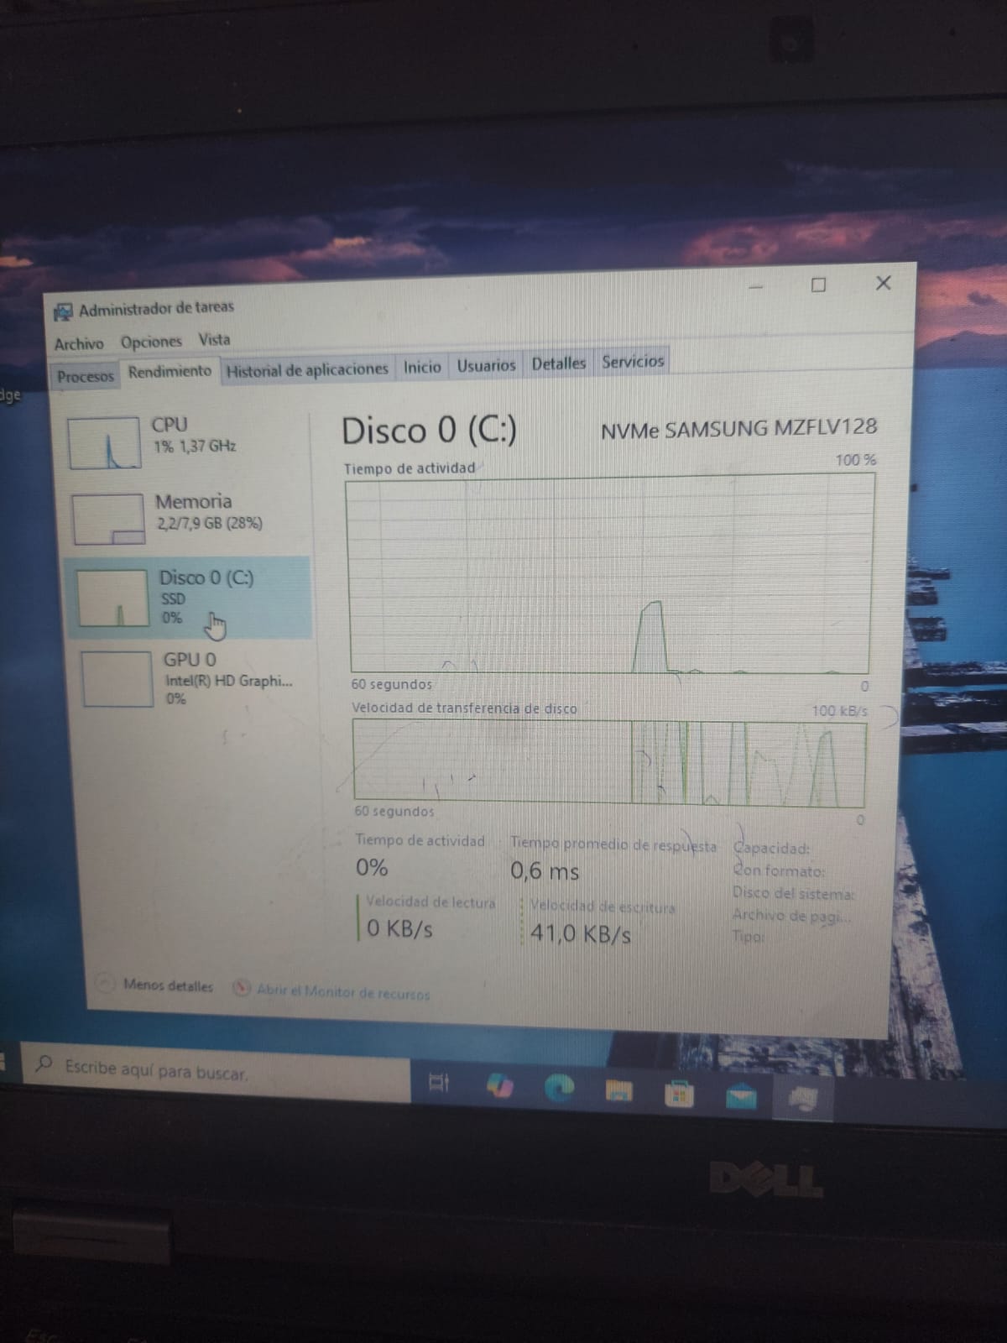Collapse details using the Menos detalles arrow icon

105,983
